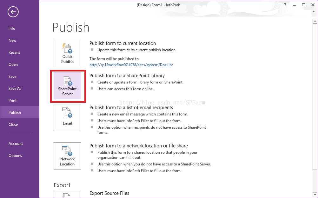Minimize the InfoPath window
The image size is (318, 198).
pos(295,5)
